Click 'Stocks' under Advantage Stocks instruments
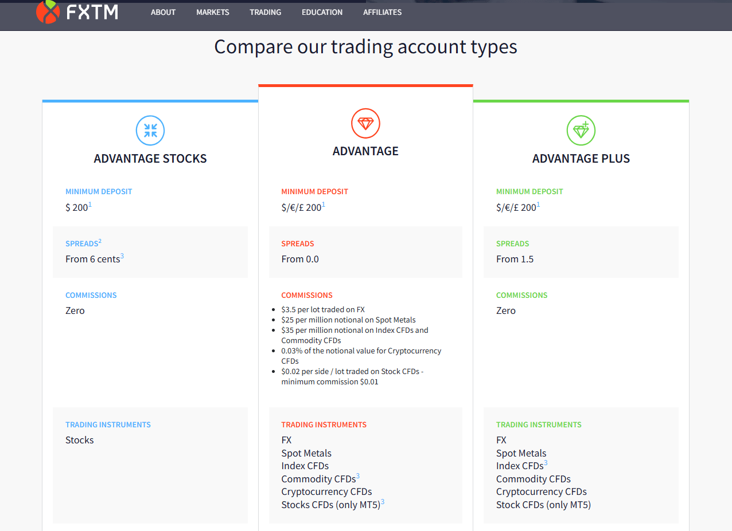Viewport: 732px width, 531px height. tap(80, 440)
